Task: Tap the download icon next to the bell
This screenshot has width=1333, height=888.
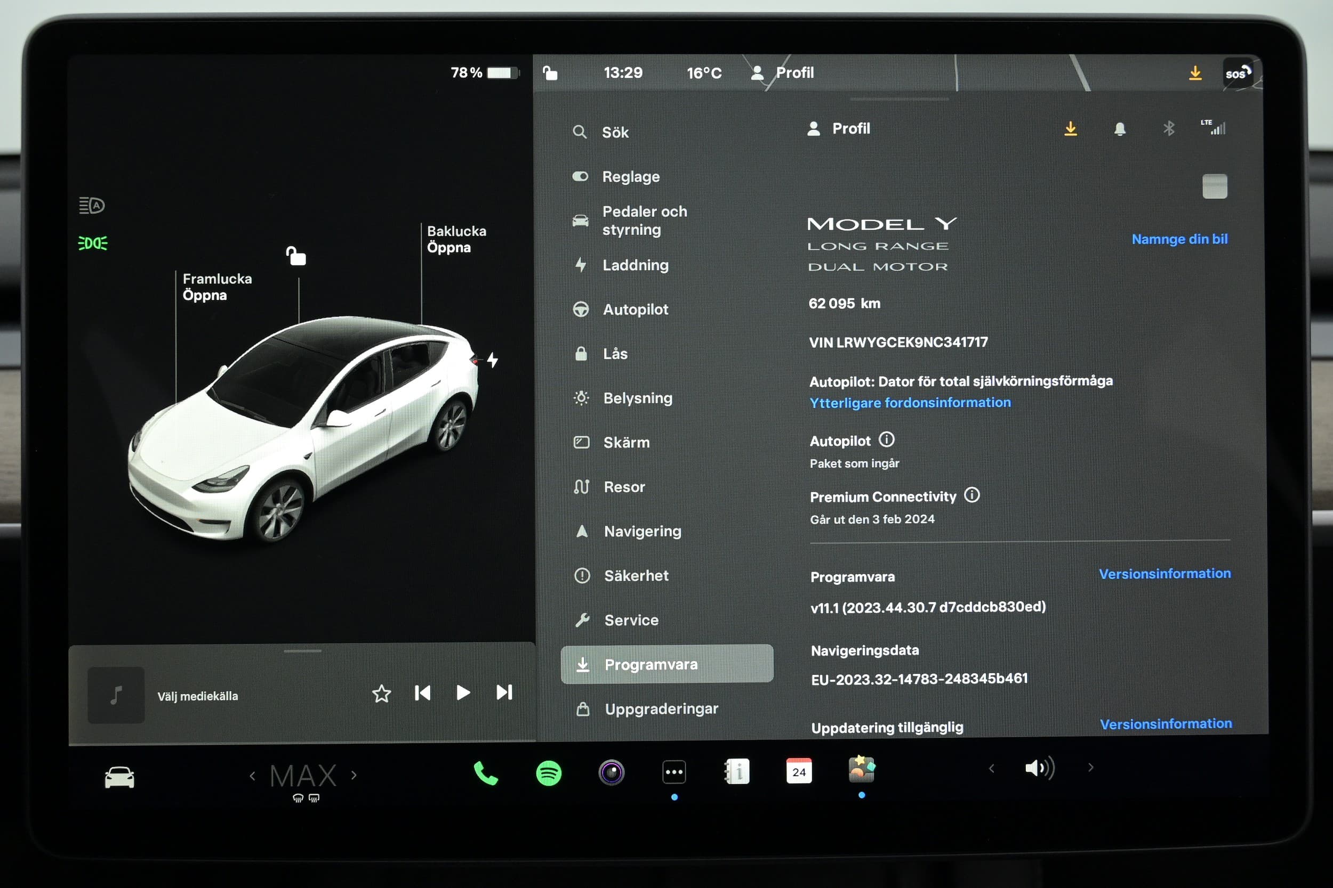Action: coord(1071,128)
